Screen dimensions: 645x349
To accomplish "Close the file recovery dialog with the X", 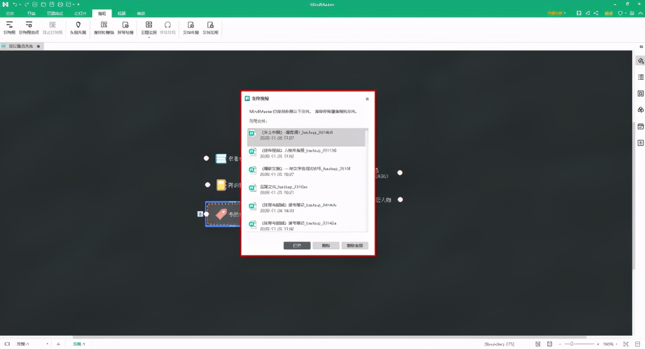I will [367, 98].
